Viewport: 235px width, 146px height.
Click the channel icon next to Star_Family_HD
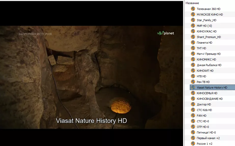[193, 20]
